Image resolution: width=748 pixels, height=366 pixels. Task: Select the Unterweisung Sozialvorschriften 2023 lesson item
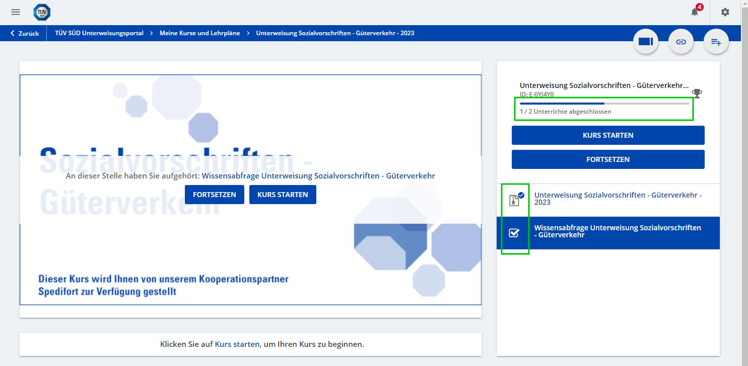618,199
